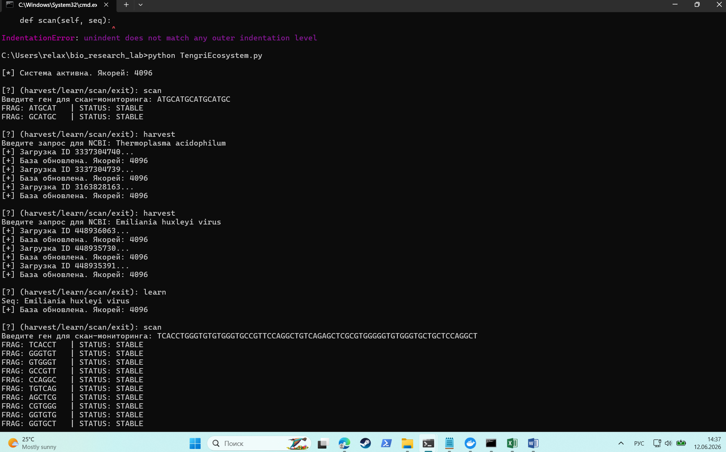Image resolution: width=726 pixels, height=452 pixels.
Task: Open the weather widget Mostly sunny
Action: [32, 443]
